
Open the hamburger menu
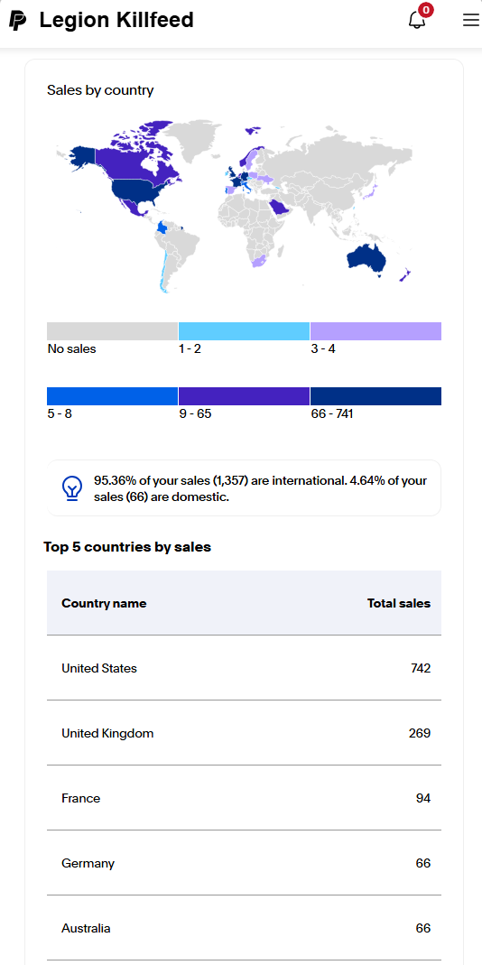click(471, 20)
